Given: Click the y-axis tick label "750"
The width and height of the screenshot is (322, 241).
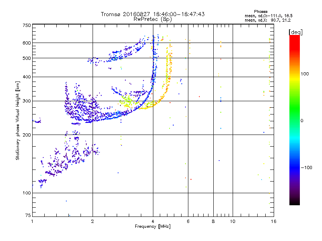Looking at the screenshot, I should [x=27, y=25].
